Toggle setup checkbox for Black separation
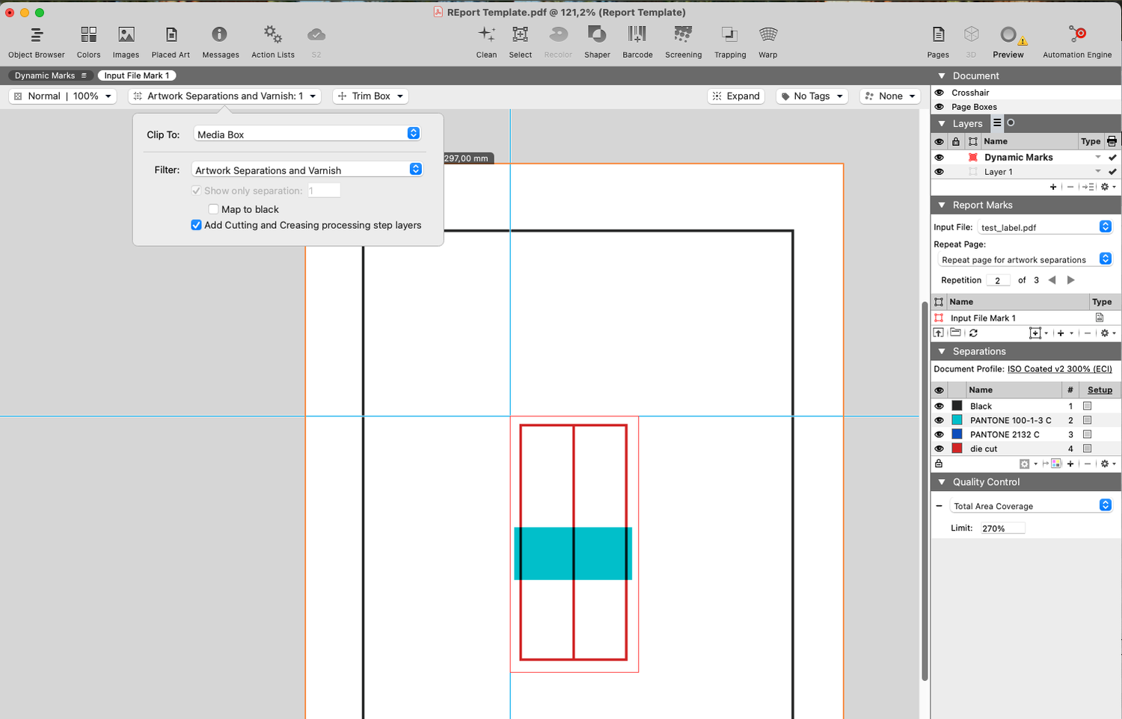The width and height of the screenshot is (1122, 719). coord(1088,406)
